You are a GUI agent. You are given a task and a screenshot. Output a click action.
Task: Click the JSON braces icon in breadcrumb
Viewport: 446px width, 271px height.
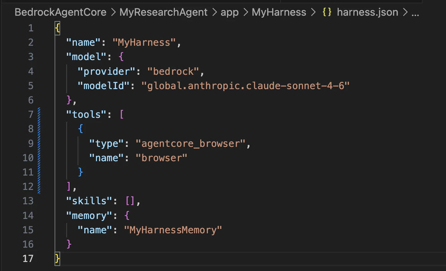327,13
